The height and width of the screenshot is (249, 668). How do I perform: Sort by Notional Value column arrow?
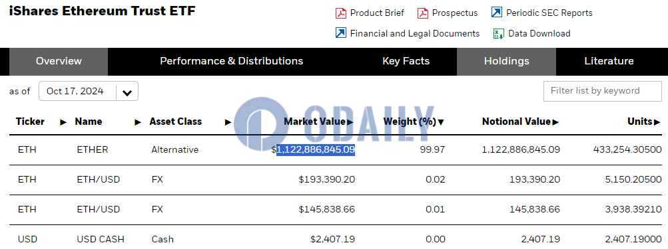point(555,122)
